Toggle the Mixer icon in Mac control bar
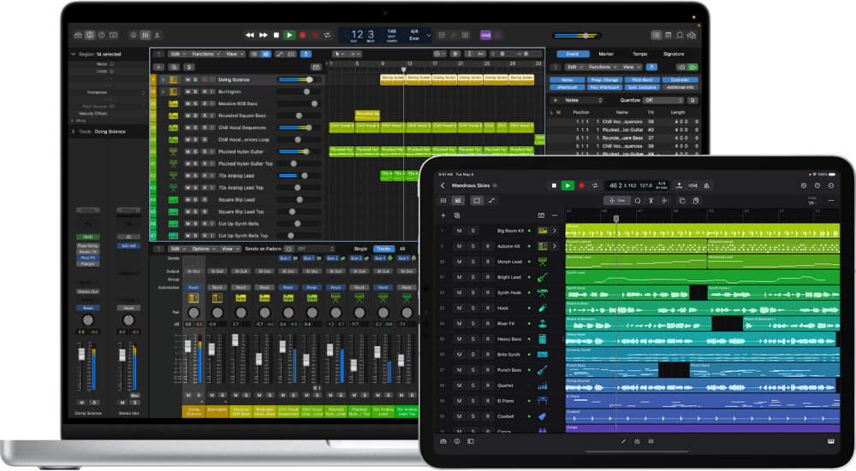Viewport: 856px width, 471px height. [146, 35]
